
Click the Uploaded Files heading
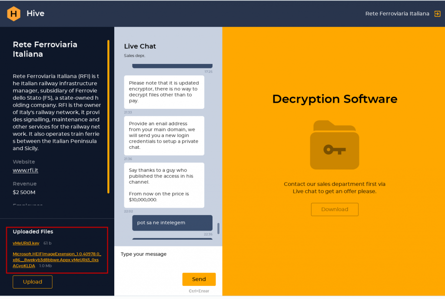[33, 232]
